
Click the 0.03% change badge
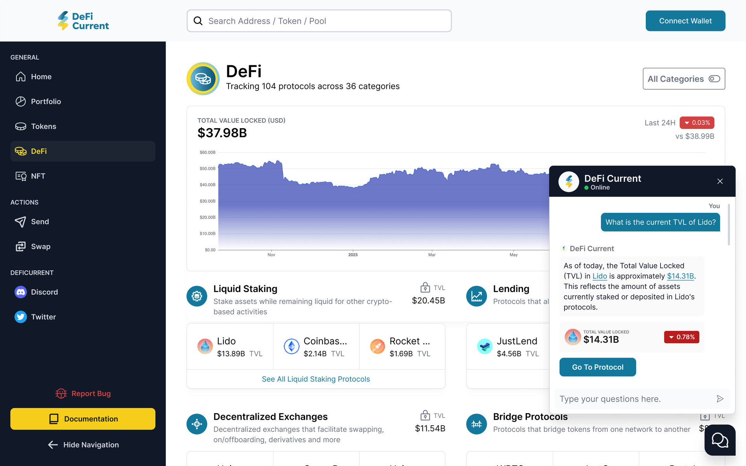click(697, 123)
